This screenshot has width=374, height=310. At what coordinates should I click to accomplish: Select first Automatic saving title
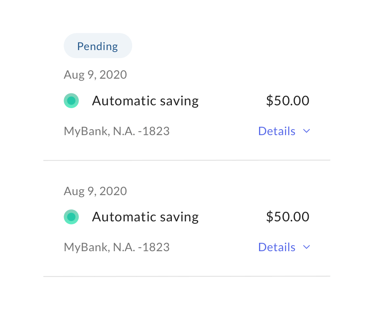(x=145, y=101)
